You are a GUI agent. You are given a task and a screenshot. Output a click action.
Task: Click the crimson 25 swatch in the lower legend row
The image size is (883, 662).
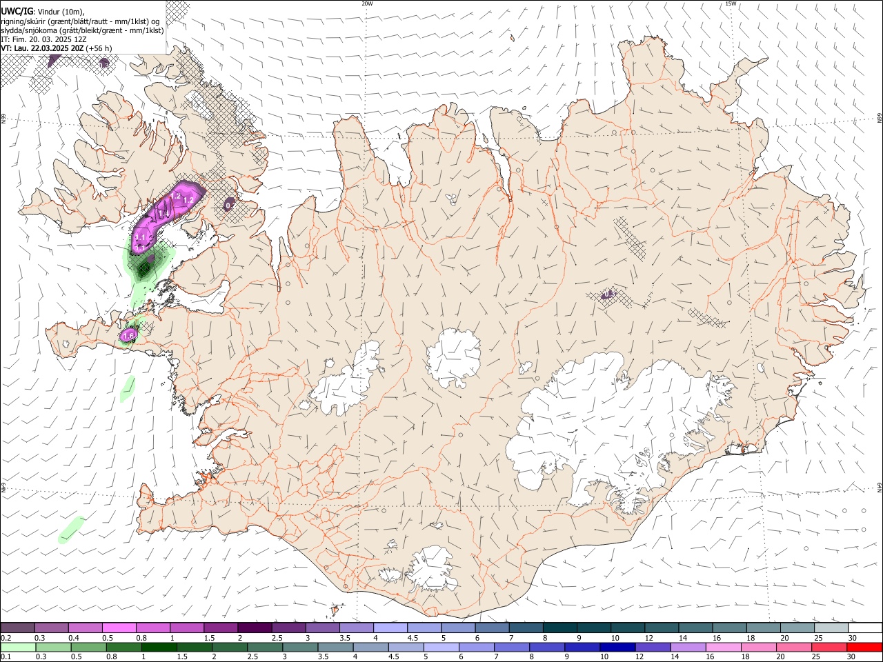point(829,648)
